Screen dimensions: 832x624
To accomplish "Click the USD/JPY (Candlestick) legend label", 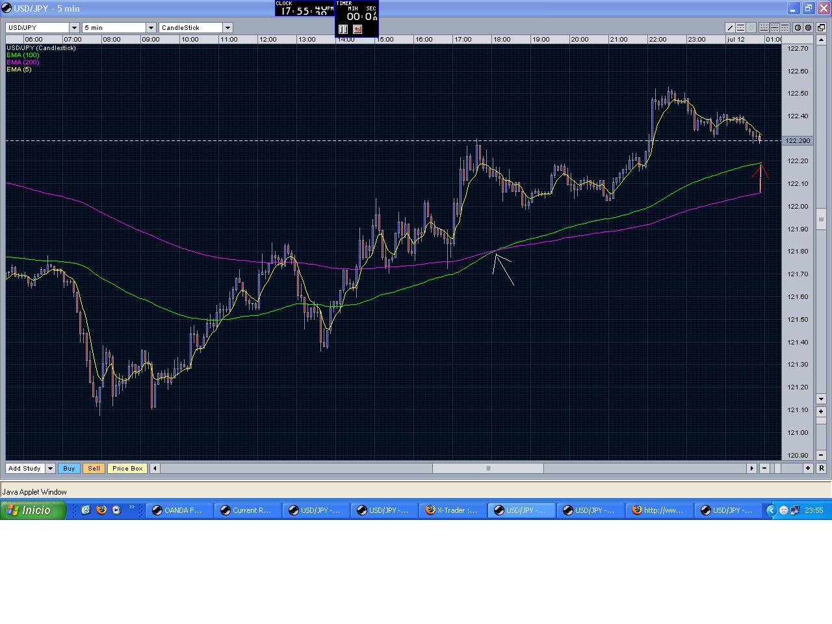I will 41,48.
